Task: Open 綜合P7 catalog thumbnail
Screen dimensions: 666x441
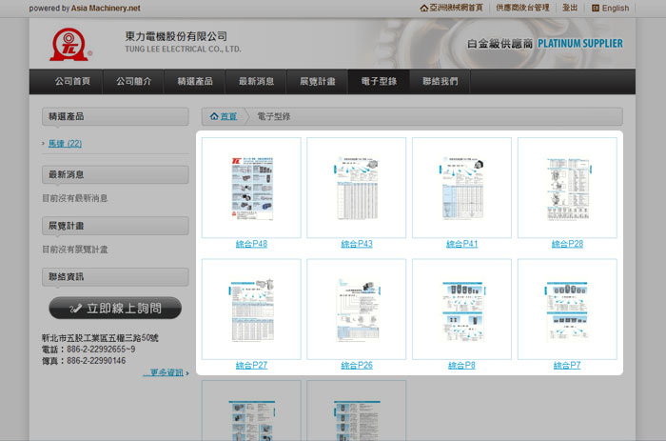Action: coord(567,310)
